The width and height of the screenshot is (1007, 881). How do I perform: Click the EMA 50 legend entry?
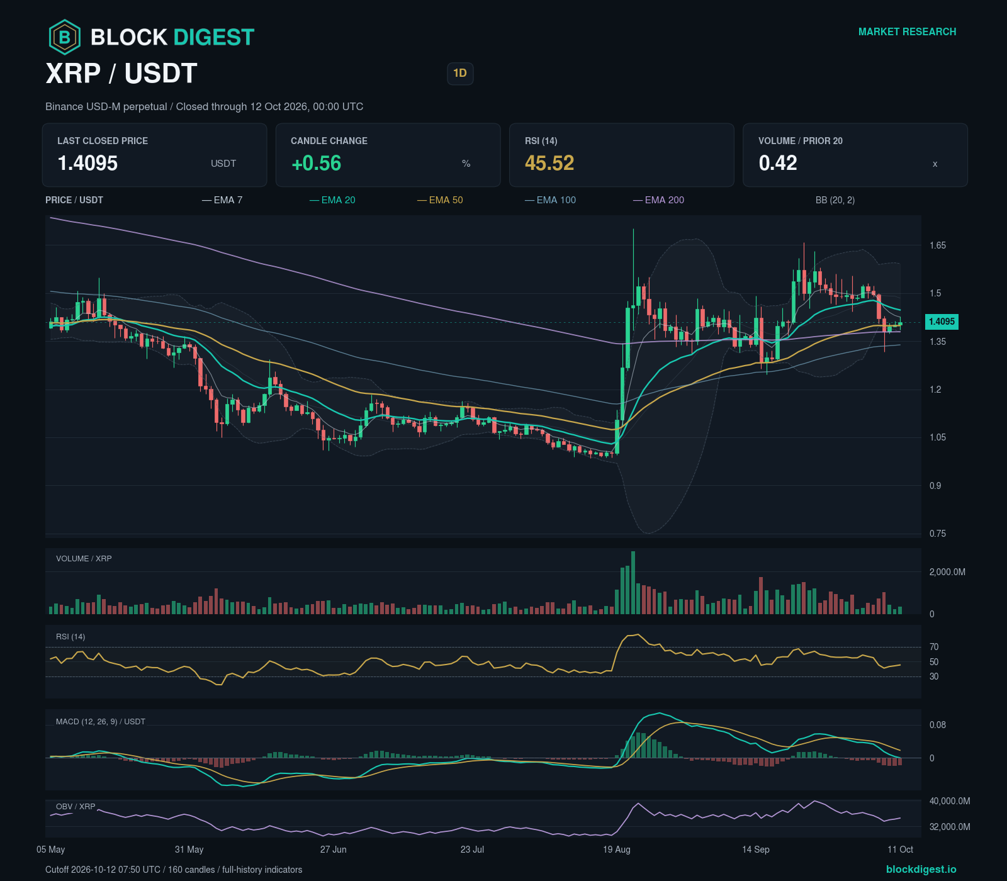pyautogui.click(x=440, y=200)
